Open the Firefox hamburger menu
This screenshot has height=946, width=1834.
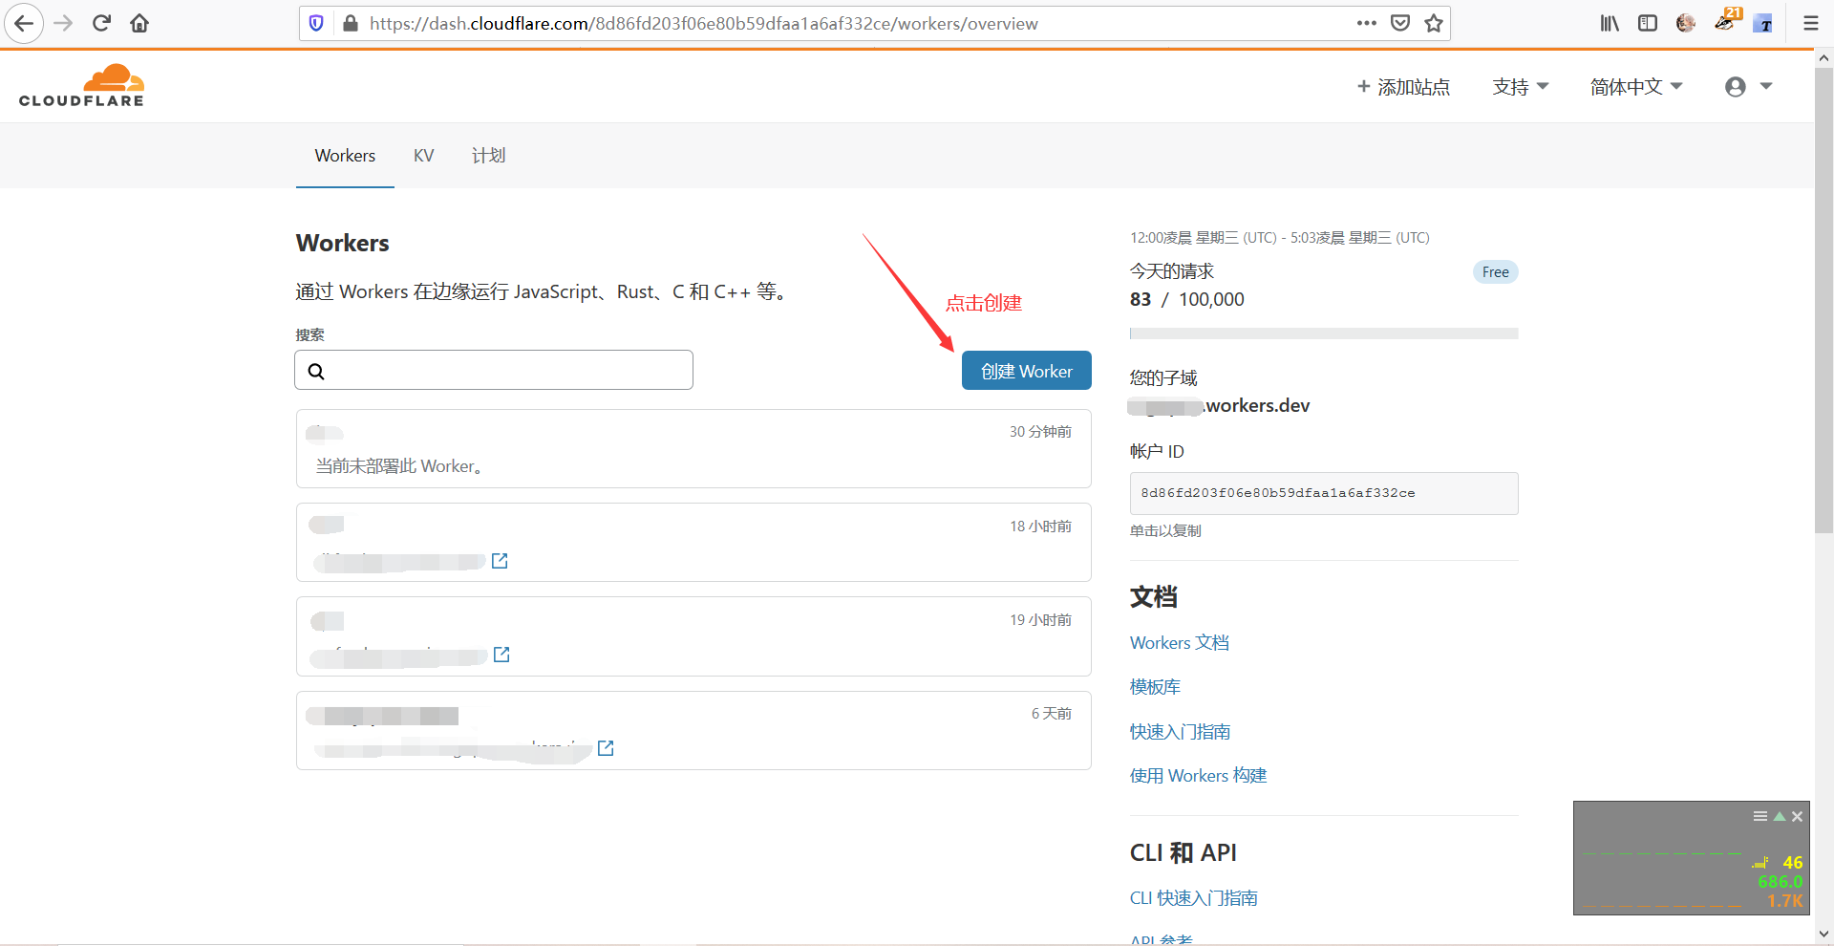coord(1810,23)
